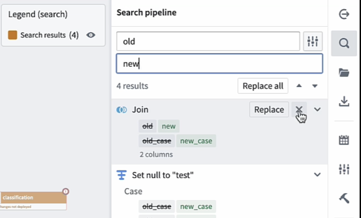Image resolution: width=361 pixels, height=218 pixels.
Task: Click the Join transform icon
Action: pos(122,110)
